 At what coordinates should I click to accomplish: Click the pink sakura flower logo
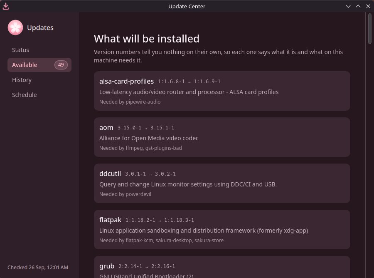pyautogui.click(x=15, y=27)
